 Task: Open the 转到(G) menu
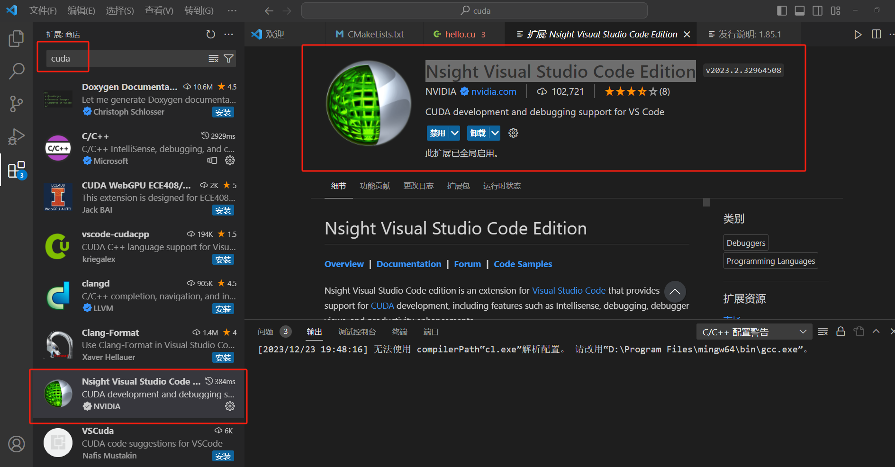click(x=199, y=10)
